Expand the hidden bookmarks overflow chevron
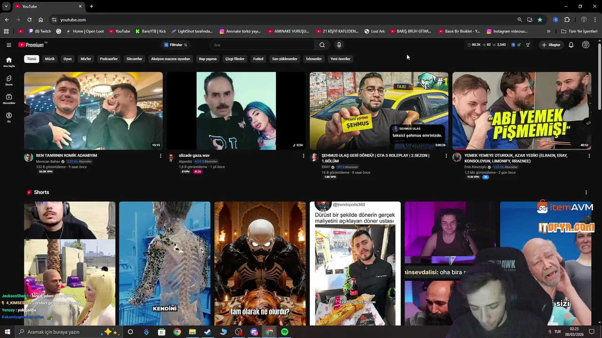This screenshot has height=338, width=602. (x=548, y=31)
